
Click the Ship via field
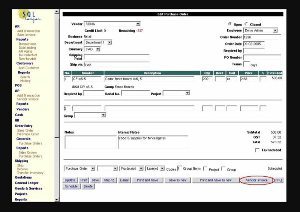(x=117, y=65)
